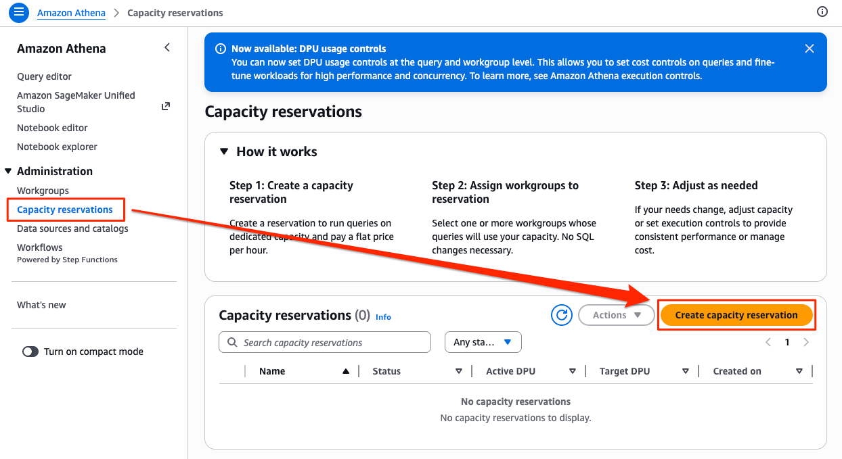
Task: Open Amazon Athena breadcrumb link
Action: click(71, 13)
